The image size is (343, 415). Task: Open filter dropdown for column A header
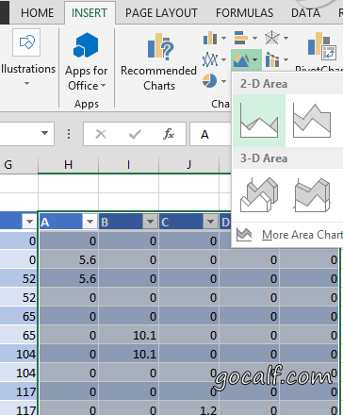tap(90, 222)
